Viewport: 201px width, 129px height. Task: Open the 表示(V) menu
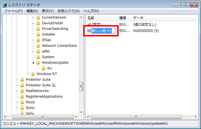(48, 11)
